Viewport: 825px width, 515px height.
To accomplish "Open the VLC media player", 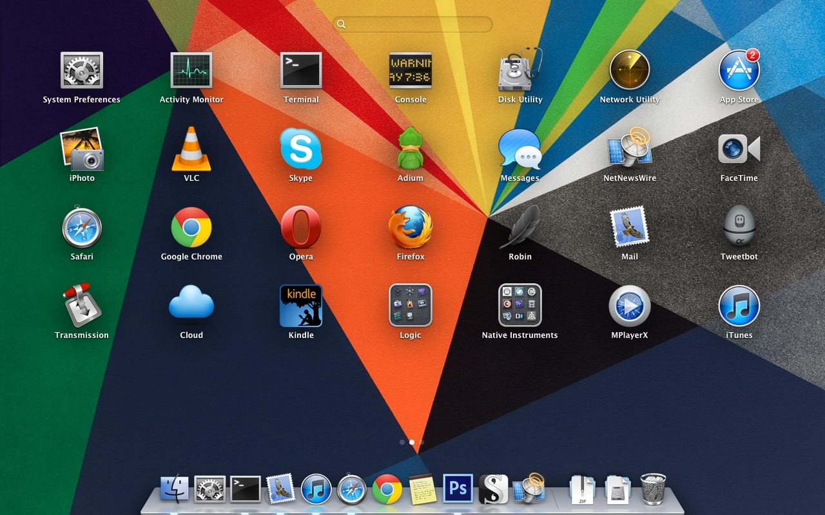I will (x=191, y=149).
